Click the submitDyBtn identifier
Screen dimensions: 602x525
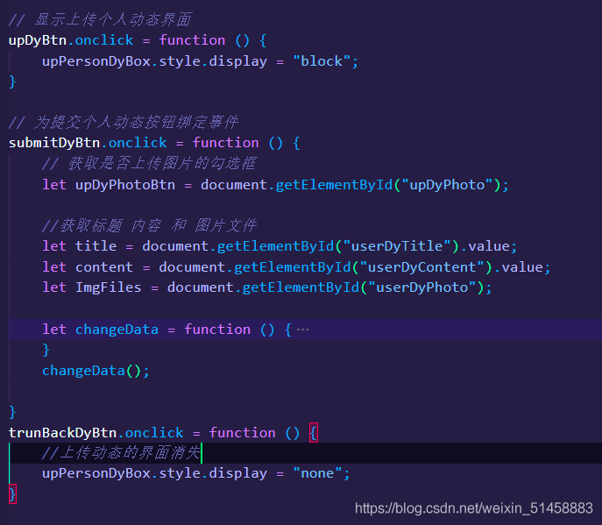click(x=54, y=143)
